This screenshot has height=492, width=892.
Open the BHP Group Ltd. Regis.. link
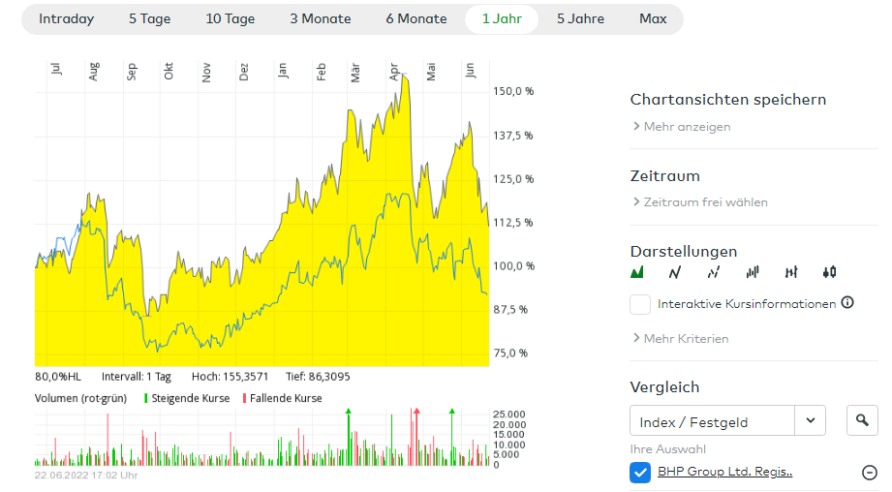click(724, 473)
